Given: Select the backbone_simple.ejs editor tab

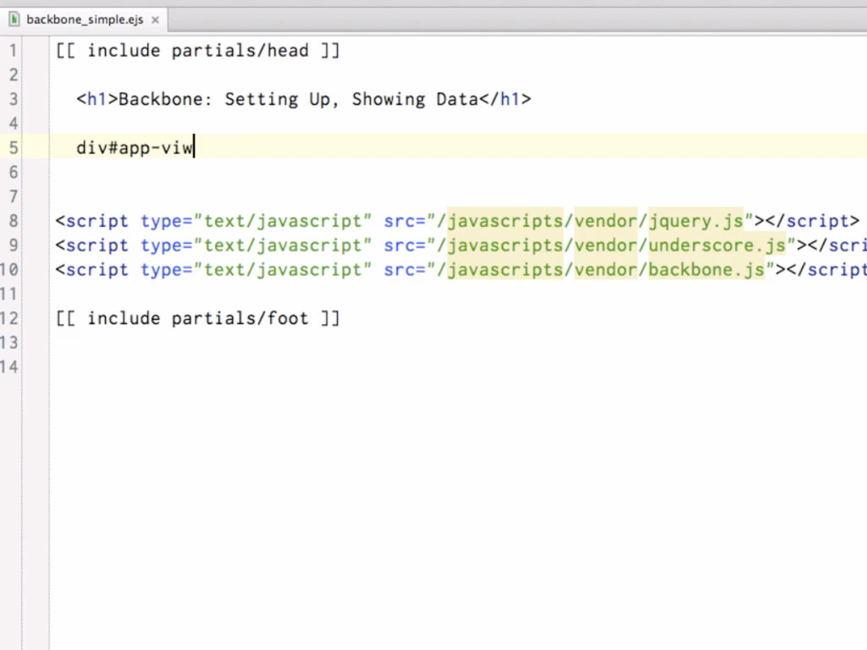Looking at the screenshot, I should click(84, 20).
